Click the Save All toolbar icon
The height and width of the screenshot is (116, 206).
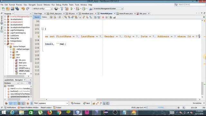(17, 9)
